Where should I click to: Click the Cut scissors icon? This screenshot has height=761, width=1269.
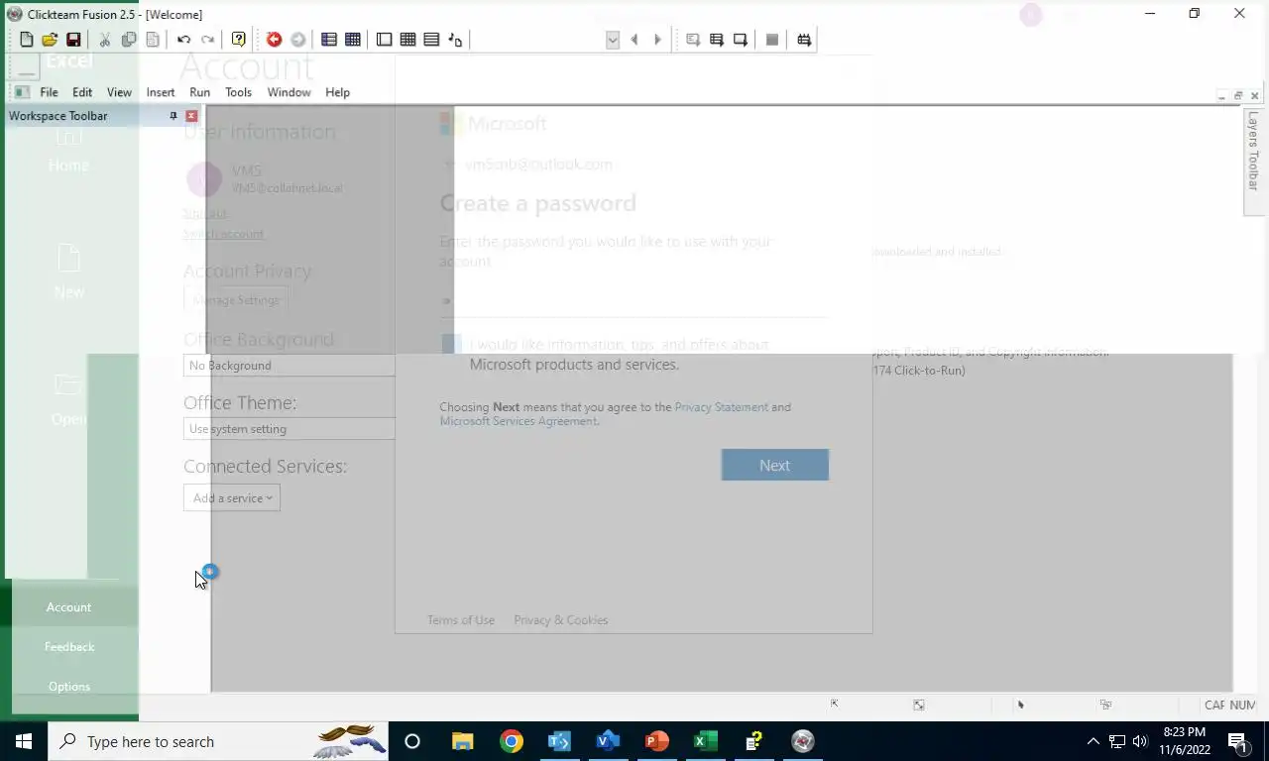pyautogui.click(x=105, y=40)
